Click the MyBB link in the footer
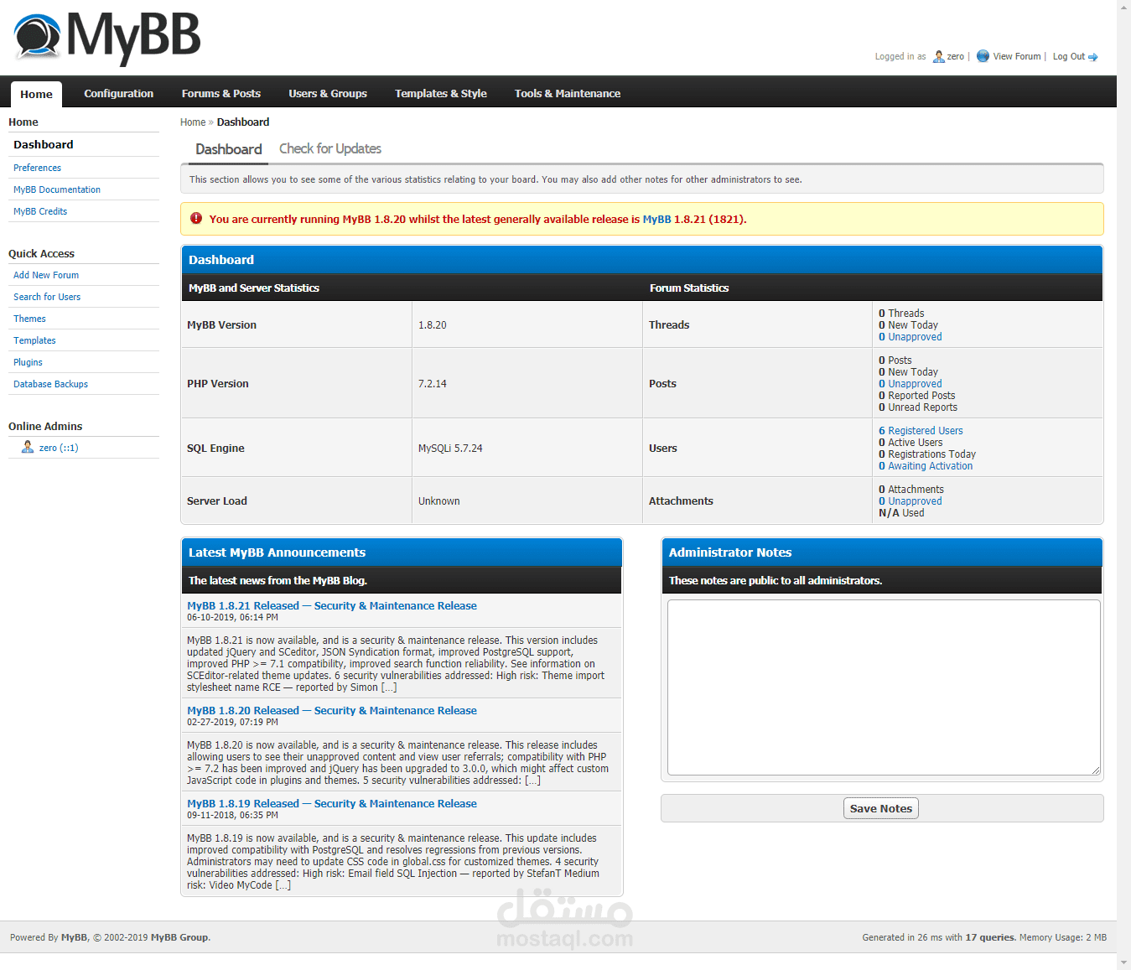The height and width of the screenshot is (970, 1131). pyautogui.click(x=74, y=937)
